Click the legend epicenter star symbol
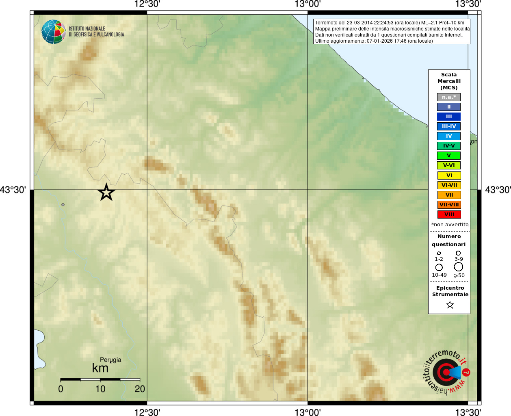 [x=450, y=305]
